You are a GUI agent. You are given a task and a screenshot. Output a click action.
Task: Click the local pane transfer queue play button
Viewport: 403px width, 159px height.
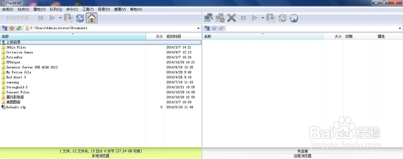pos(52,18)
